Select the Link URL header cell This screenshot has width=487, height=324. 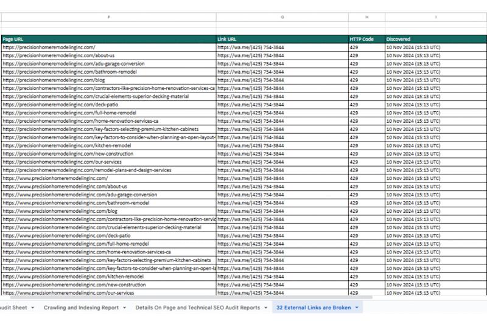tap(282, 39)
